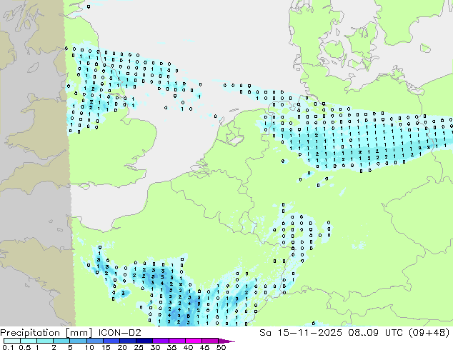Click the "20" legend scale value
453x350 pixels.
[122, 347]
